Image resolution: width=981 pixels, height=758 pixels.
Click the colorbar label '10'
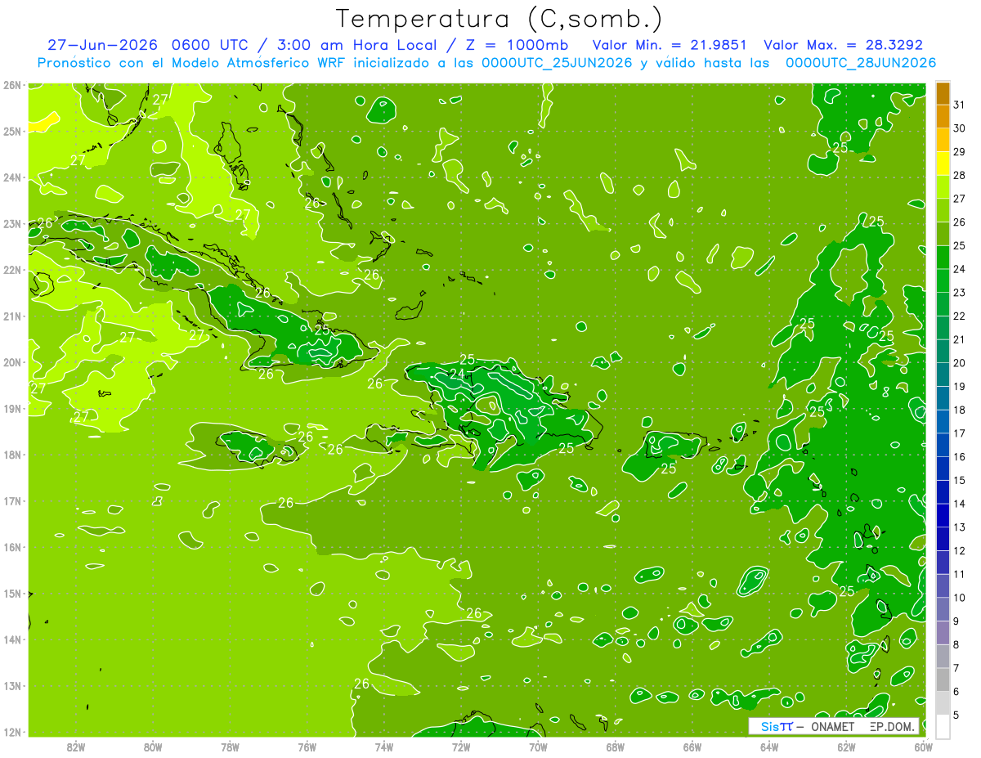[x=959, y=598]
